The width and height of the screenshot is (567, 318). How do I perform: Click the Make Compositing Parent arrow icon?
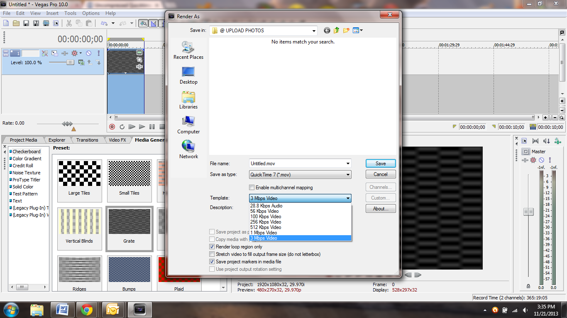click(90, 63)
